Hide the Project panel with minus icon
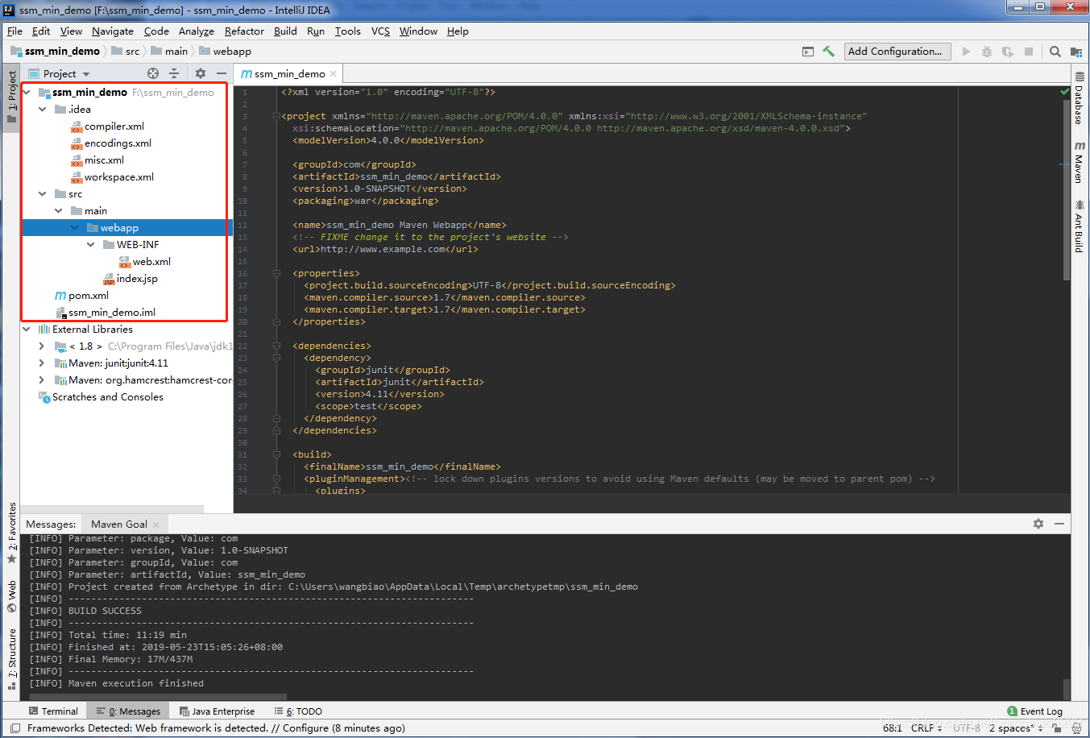This screenshot has height=738, width=1090. pyautogui.click(x=222, y=73)
